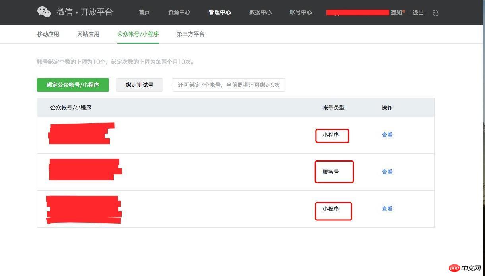The image size is (485, 276).
Task: Open 查看 link for first 小程序 row
Action: [x=387, y=135]
